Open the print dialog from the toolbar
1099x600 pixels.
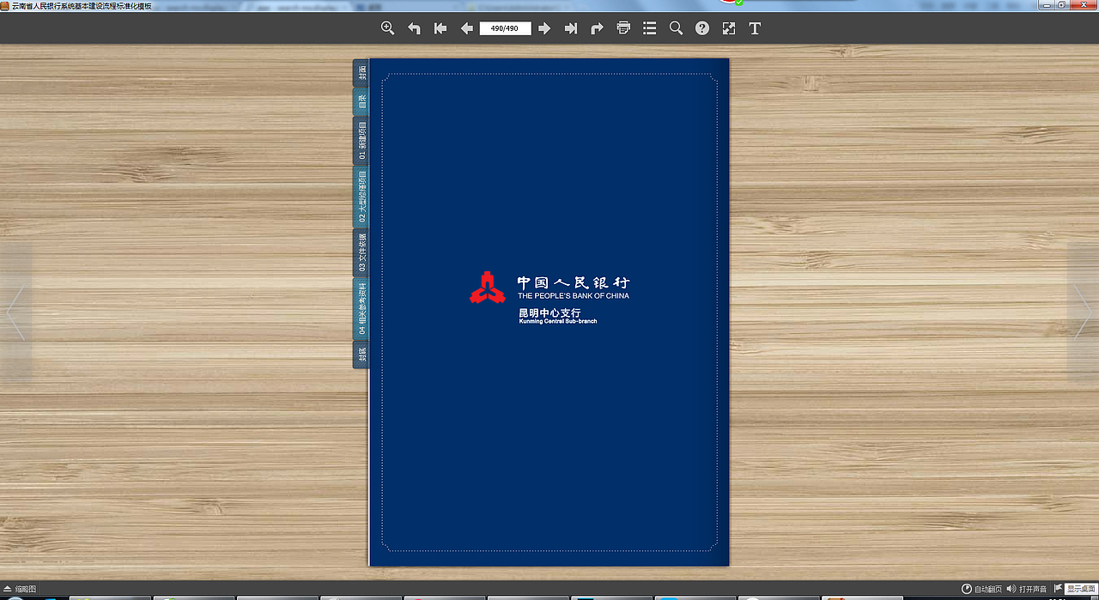622,28
